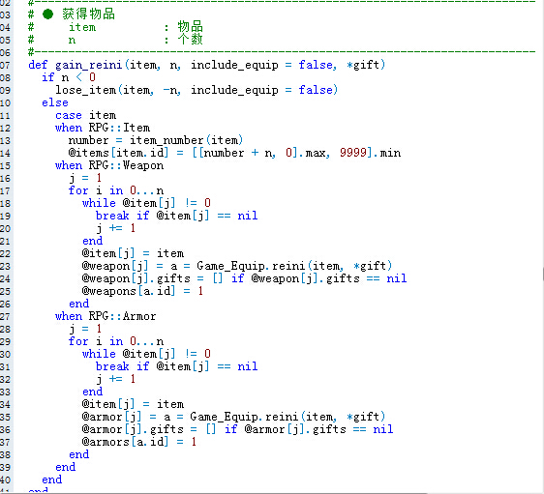Viewport: 544px width, 494px height.
Task: Click '@weapon[j].gifts = []' line
Action: pyautogui.click(x=244, y=278)
